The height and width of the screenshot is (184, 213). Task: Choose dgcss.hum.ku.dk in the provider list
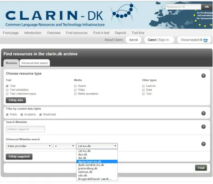coord(97,162)
